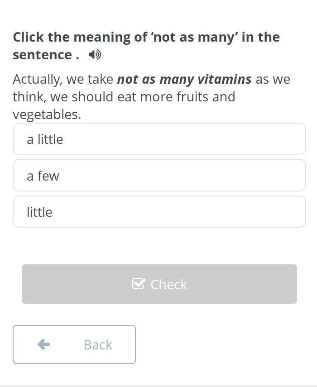Click the bold italic phrase 'not as many vitamins'

coord(184,79)
